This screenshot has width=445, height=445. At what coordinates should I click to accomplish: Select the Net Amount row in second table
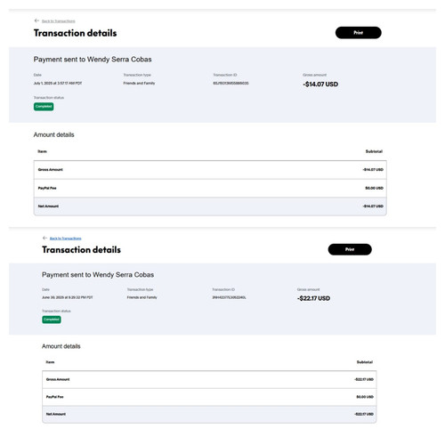point(209,414)
